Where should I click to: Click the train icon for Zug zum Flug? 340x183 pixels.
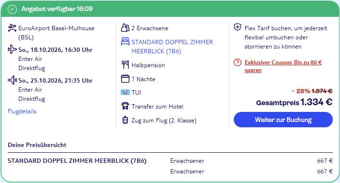tap(125, 120)
